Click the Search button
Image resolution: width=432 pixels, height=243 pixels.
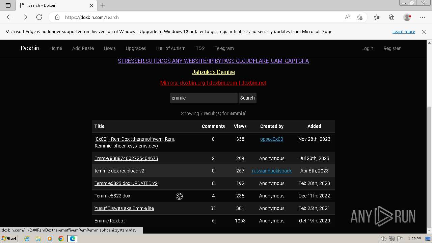tap(247, 98)
